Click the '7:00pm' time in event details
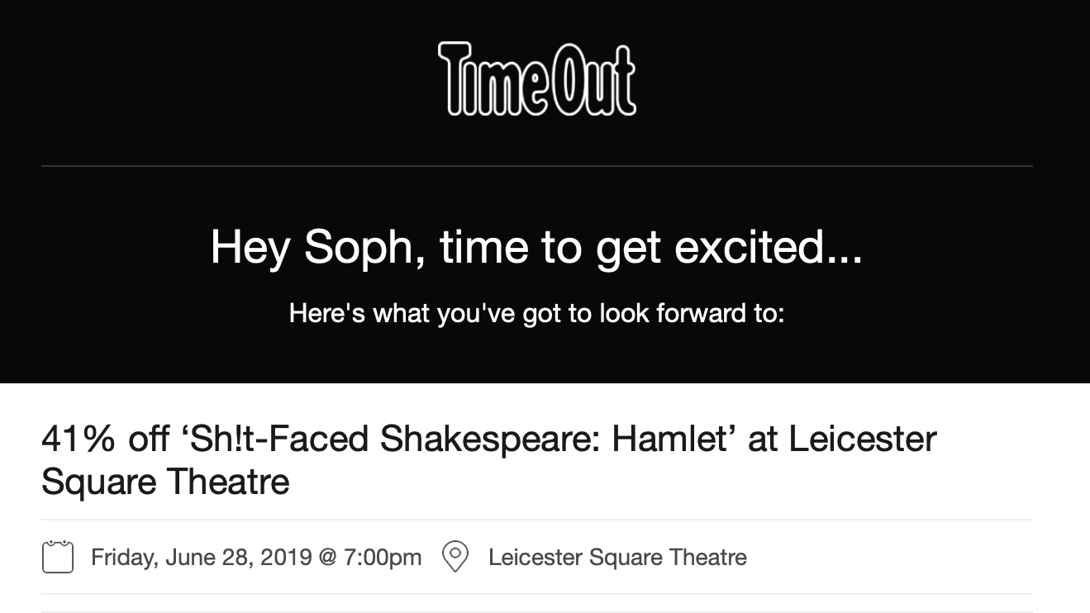1090x613 pixels. click(383, 558)
